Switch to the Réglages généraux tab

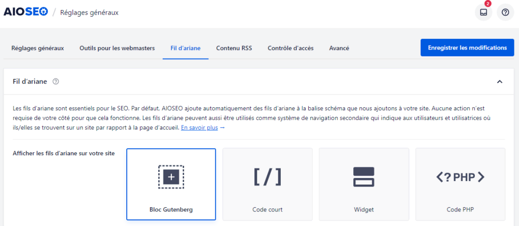pos(38,48)
